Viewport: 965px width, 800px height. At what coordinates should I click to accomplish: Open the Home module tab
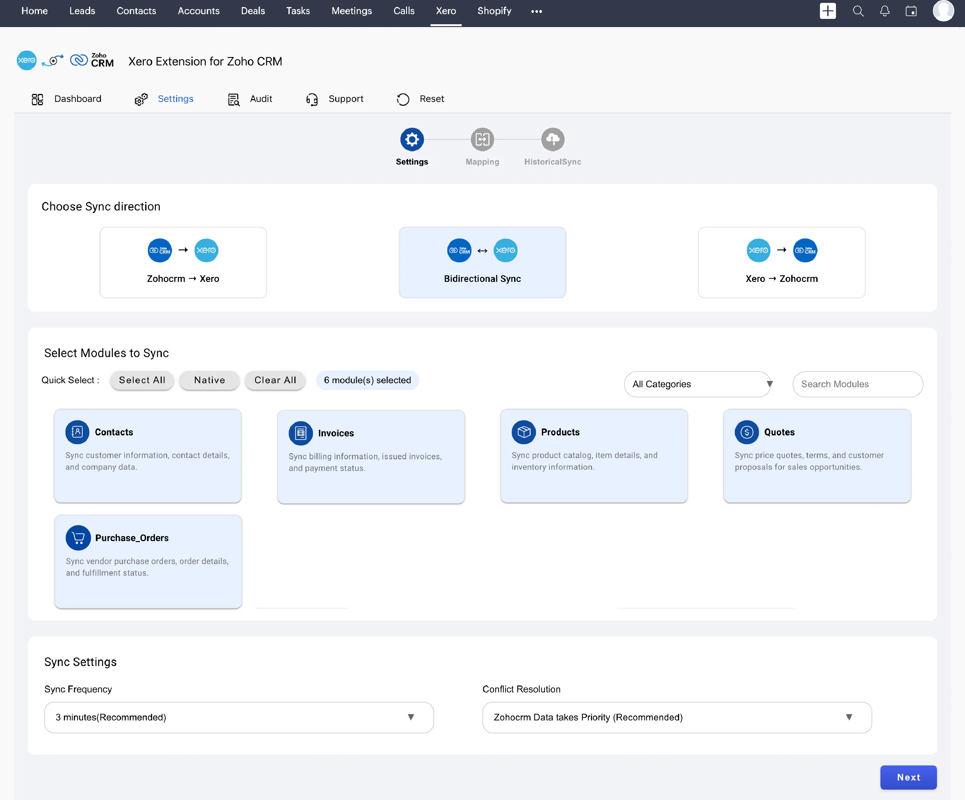click(35, 11)
